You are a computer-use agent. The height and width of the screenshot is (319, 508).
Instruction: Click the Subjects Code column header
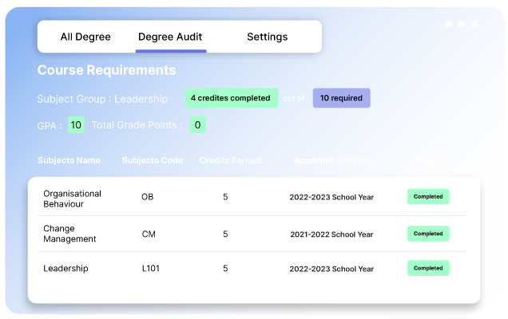(153, 160)
